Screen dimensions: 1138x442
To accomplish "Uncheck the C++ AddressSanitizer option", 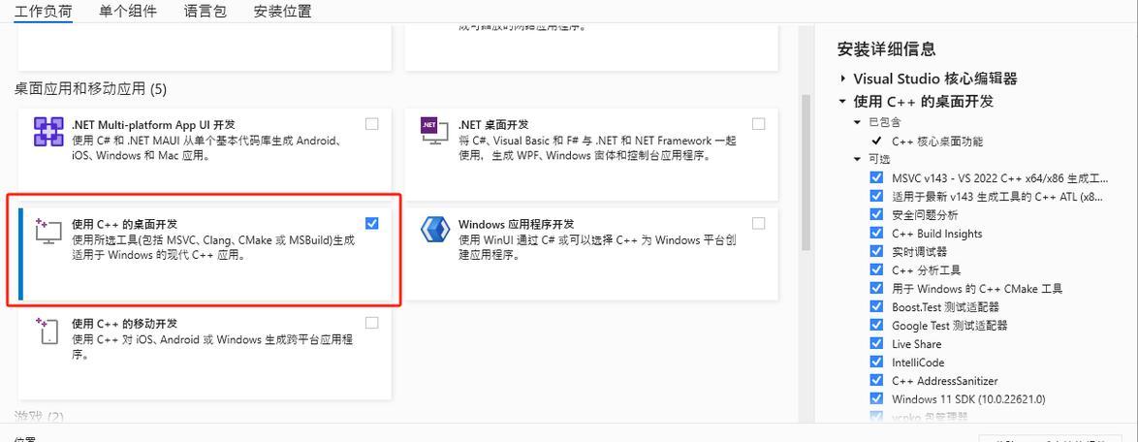I will (x=876, y=380).
